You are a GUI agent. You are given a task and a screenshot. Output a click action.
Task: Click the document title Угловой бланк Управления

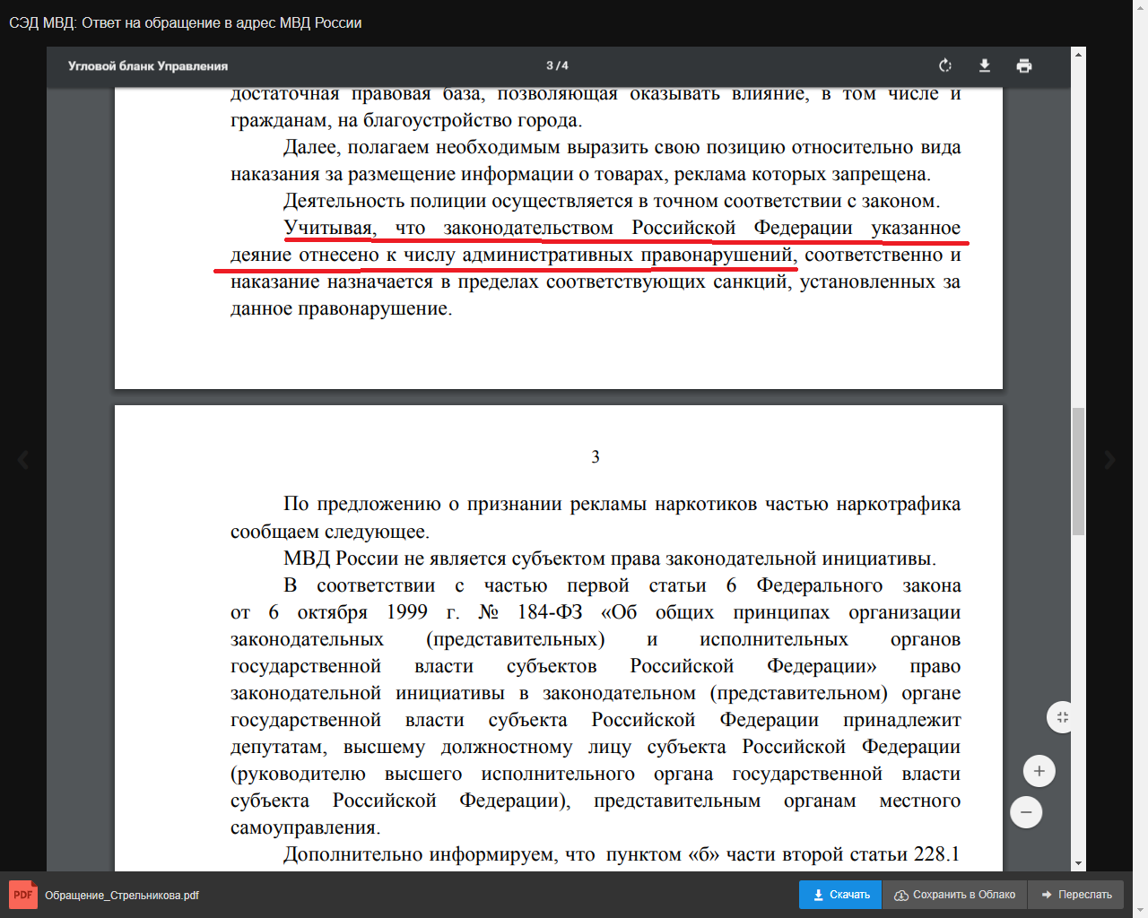(148, 66)
